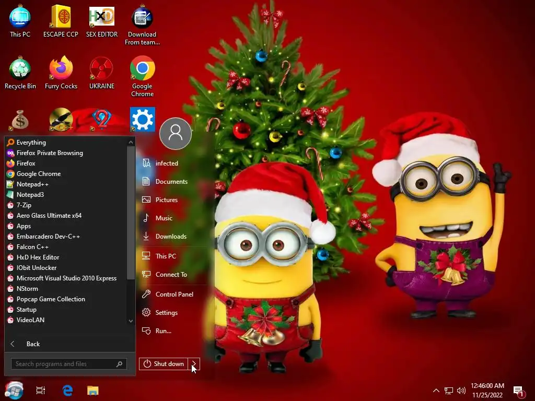This screenshot has height=401, width=535.
Task: Launch Google Chrome from desktop
Action: pyautogui.click(x=142, y=76)
